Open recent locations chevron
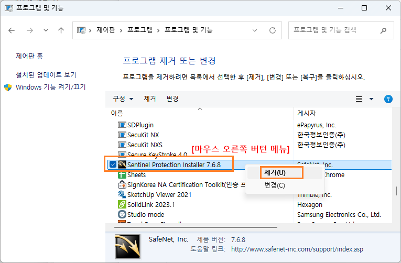This screenshot has height=263, width=401. [46, 30]
